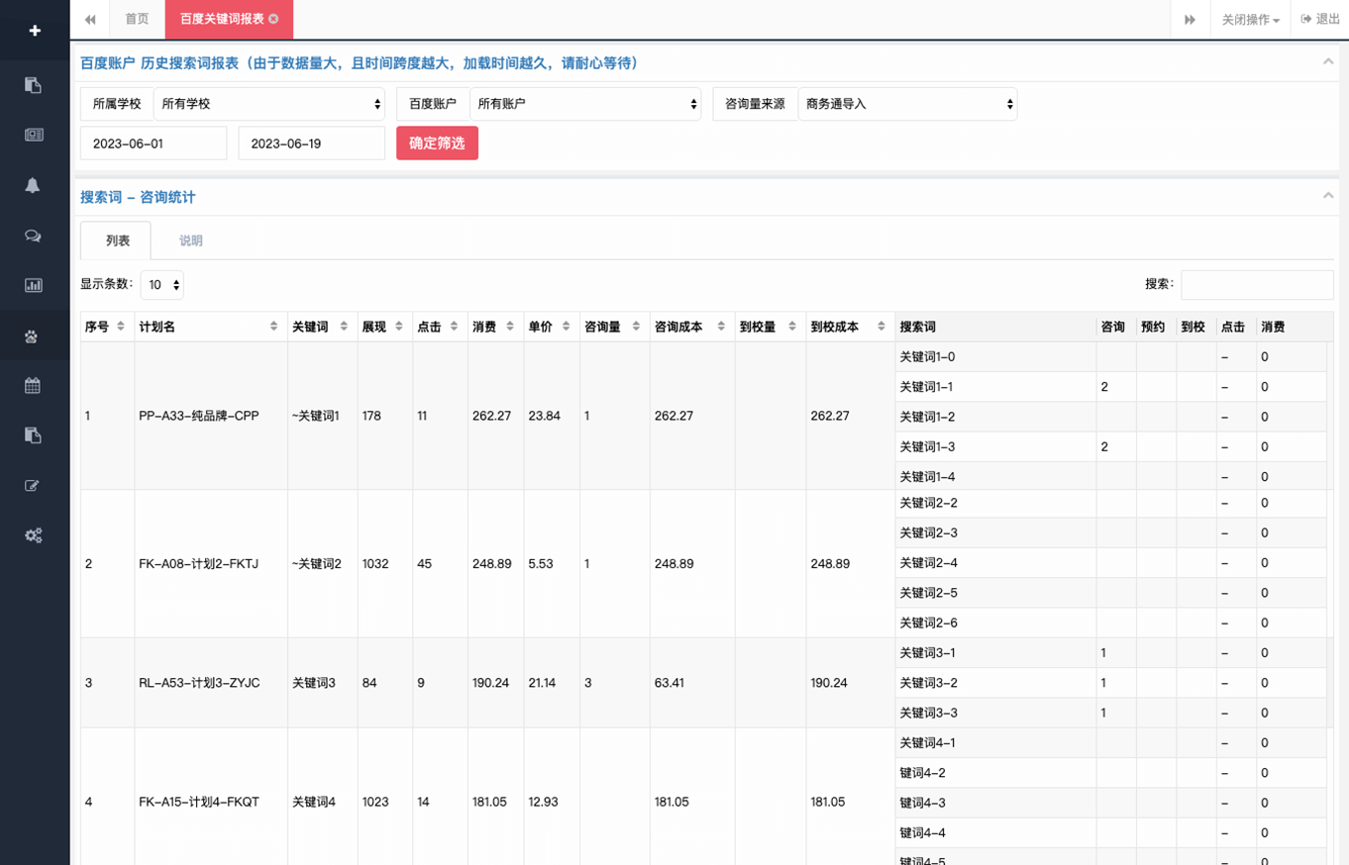The image size is (1349, 865).
Task: Open the calendar icon in the sidebar
Action: (34, 386)
